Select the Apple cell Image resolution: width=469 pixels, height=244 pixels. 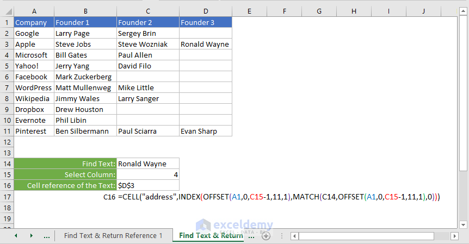34,44
